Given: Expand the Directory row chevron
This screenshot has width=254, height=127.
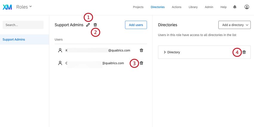Looking at the screenshot, I should pos(165,52).
